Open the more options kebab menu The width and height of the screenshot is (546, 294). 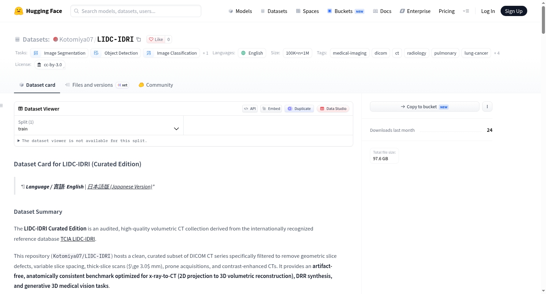pos(487,107)
